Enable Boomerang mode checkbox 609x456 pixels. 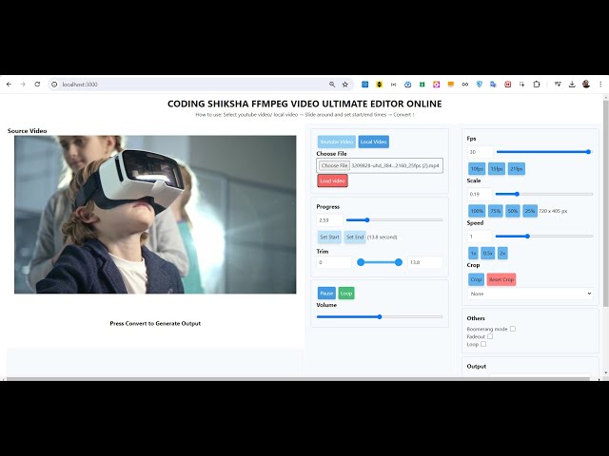pyautogui.click(x=513, y=329)
